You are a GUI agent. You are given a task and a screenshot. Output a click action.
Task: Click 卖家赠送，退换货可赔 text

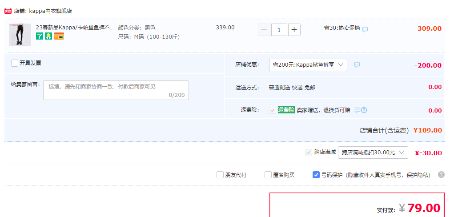point(323,110)
